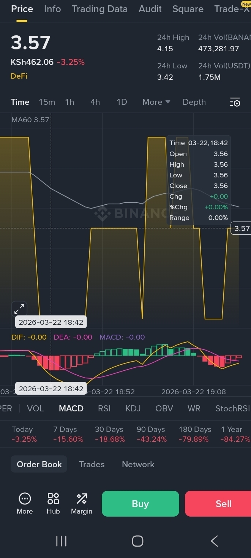Tap the 3.57 price axis marker
The image size is (251, 558).
coord(242,228)
